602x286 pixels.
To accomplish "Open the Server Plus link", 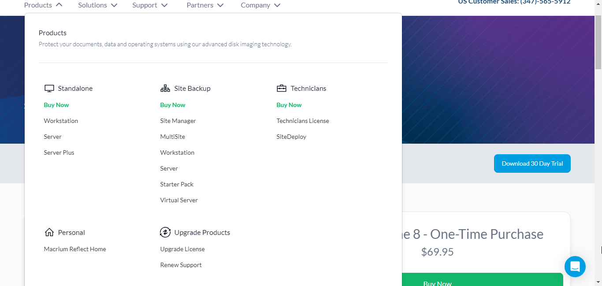I will pos(59,152).
